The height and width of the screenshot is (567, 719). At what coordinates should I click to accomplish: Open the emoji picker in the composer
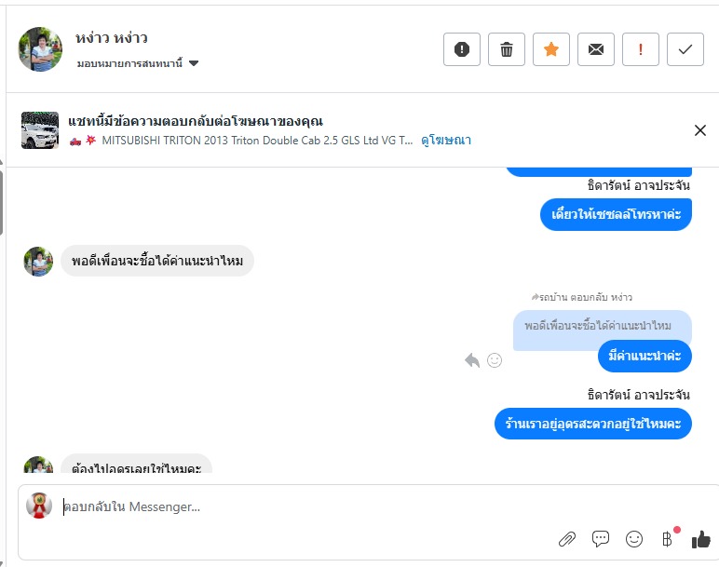634,539
